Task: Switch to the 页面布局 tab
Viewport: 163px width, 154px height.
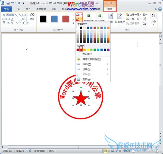Action: coord(41,9)
